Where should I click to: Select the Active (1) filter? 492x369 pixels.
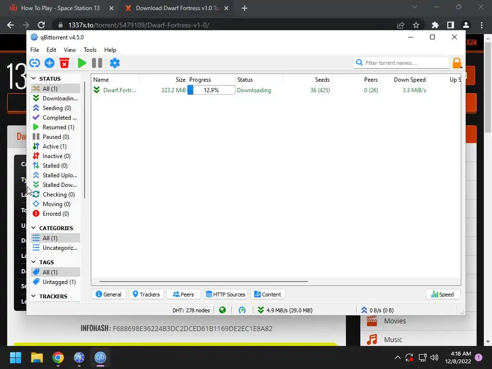(56, 147)
